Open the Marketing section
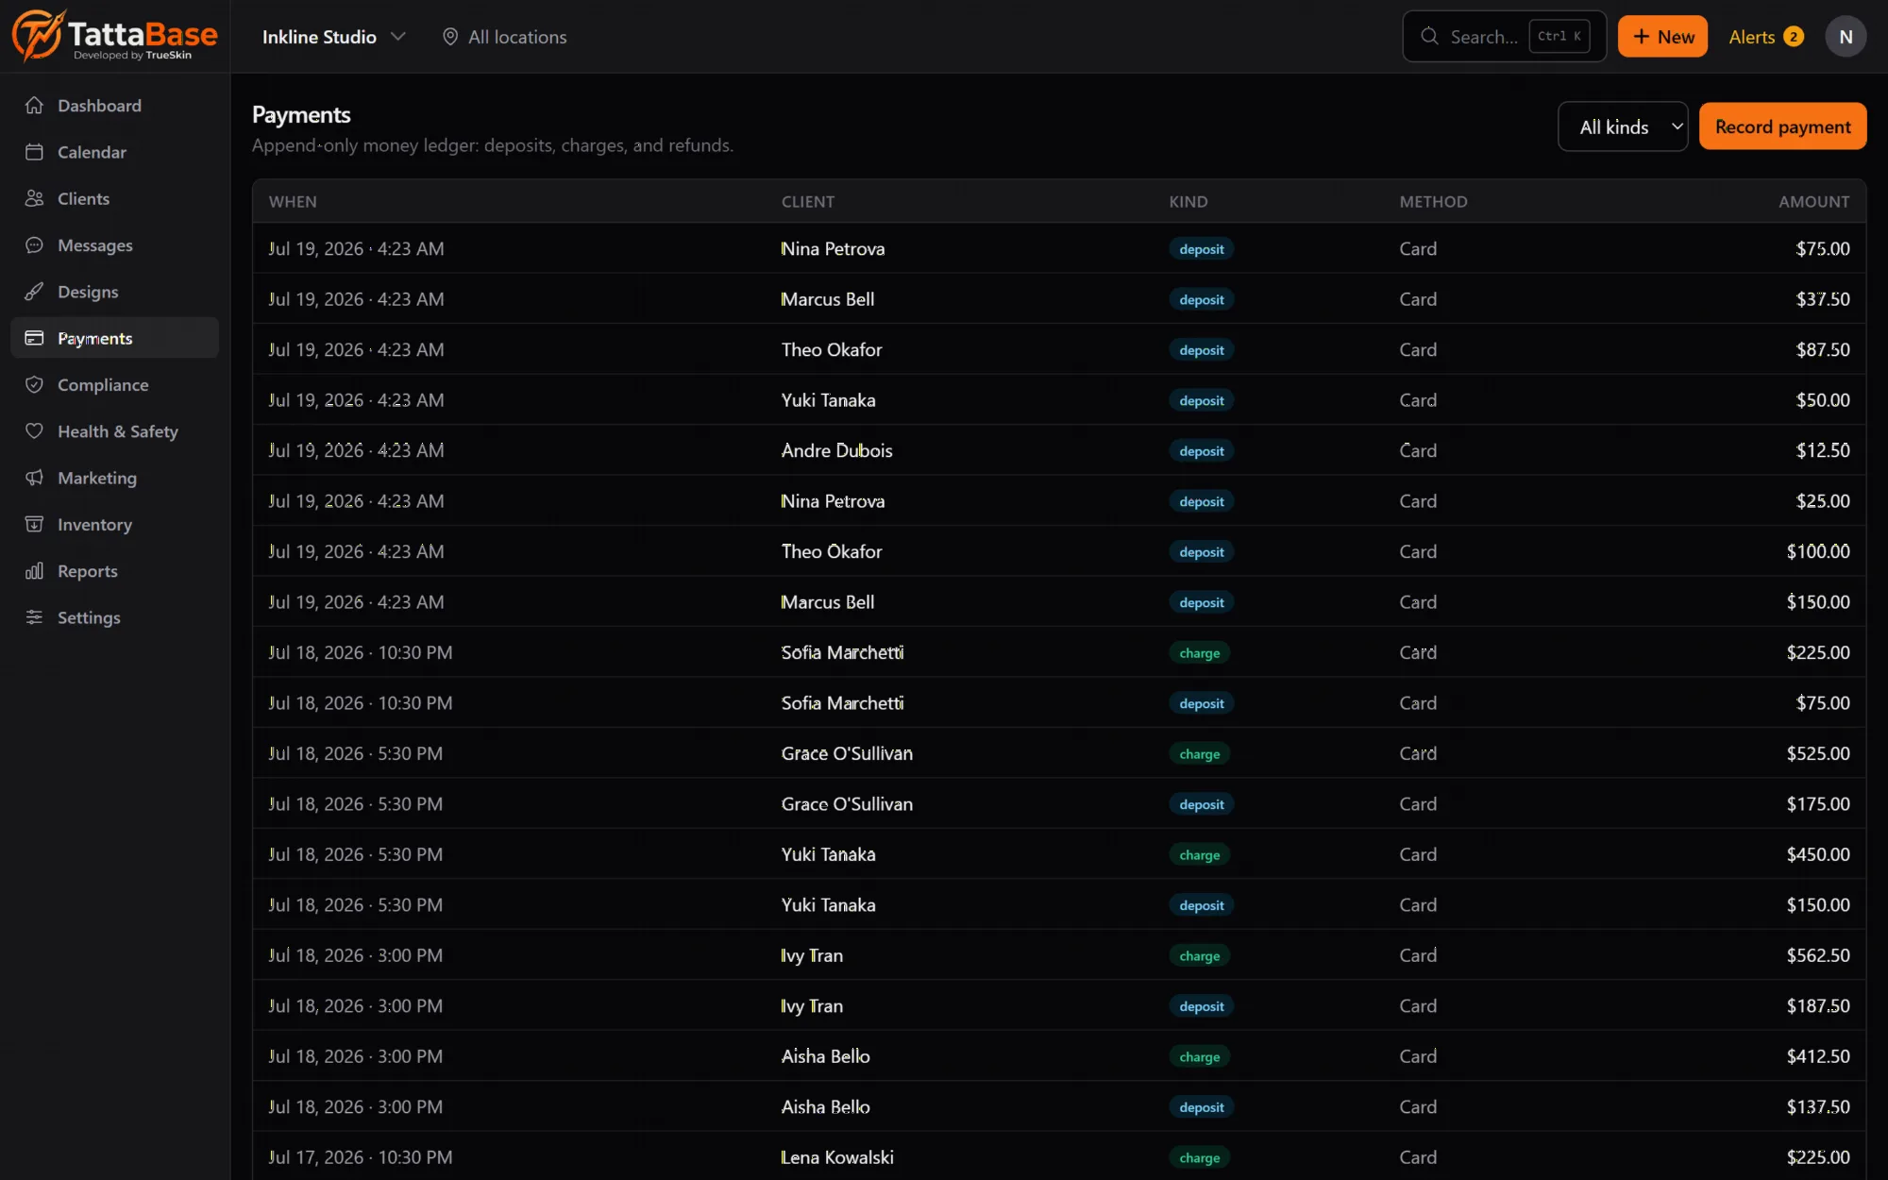 click(x=114, y=478)
